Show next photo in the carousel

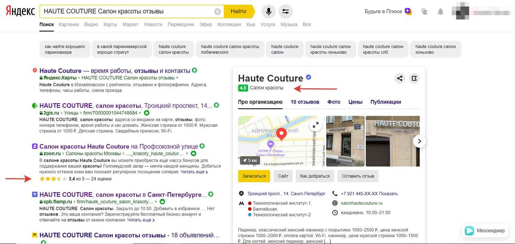coord(420,141)
